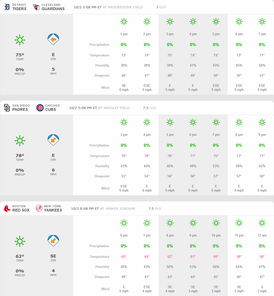The height and width of the screenshot is (296, 274).
Task: Click the 7.5 O/U for Red Sox-Yankees
Action: pyautogui.click(x=155, y=208)
